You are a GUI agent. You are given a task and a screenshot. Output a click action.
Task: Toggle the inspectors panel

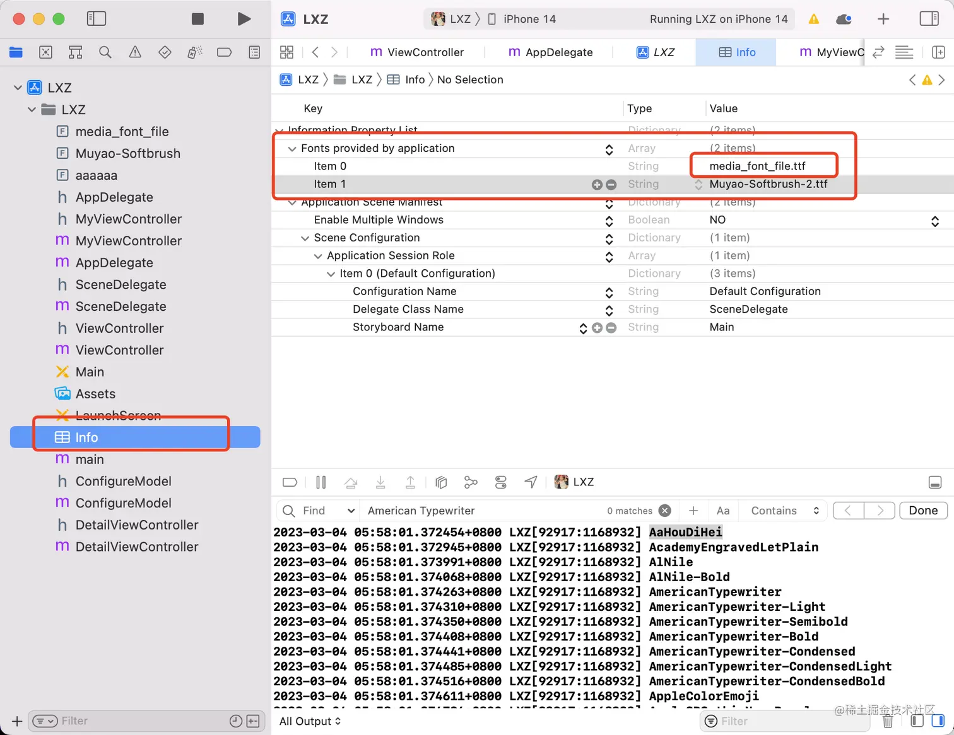929,18
